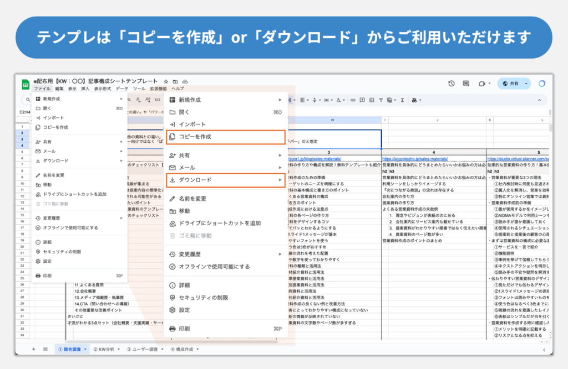Open the horizontal align tool
Image resolution: width=568 pixels, height=369 pixels.
pos(303,100)
